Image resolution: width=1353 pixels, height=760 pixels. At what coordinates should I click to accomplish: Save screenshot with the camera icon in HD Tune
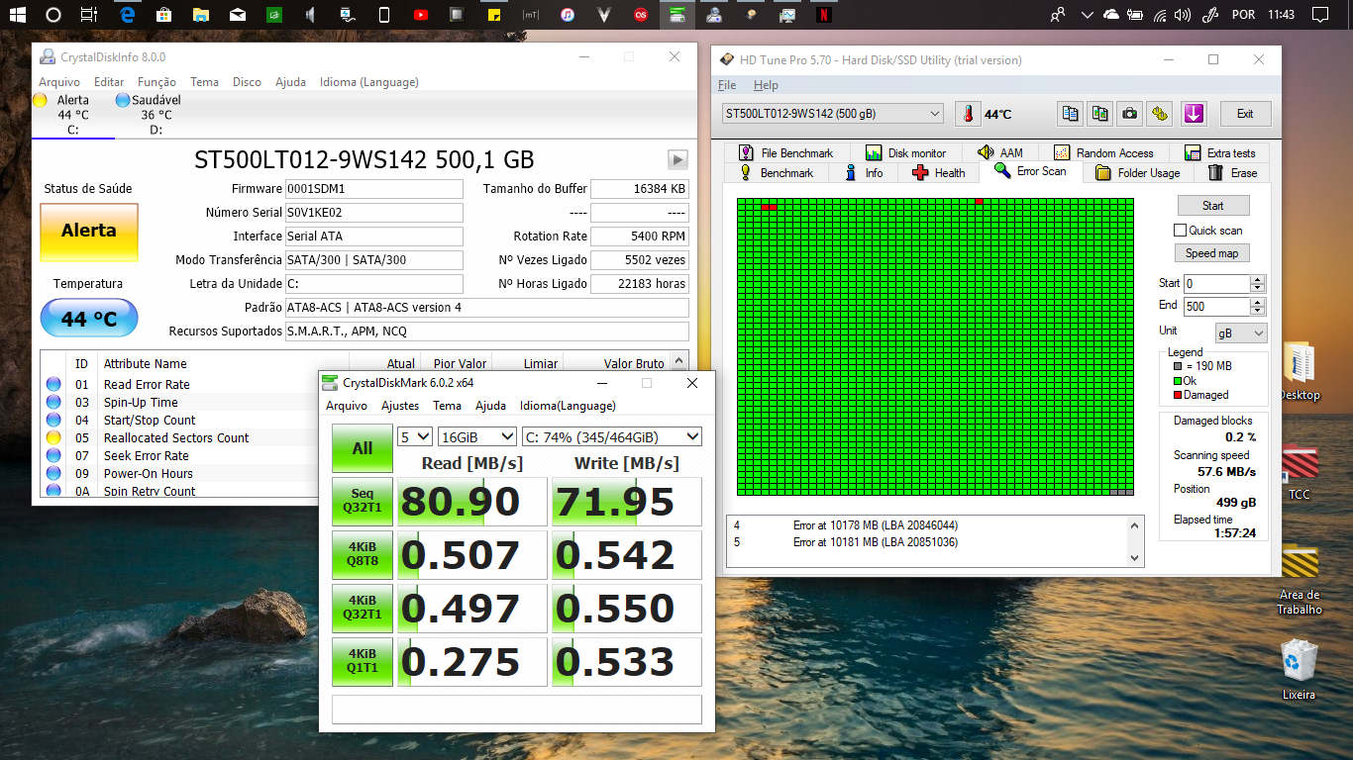pos(1129,114)
